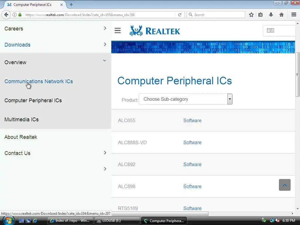Viewport: 300px width, 225px height.
Task: Open Software link for ALC898
Action: 192,186
